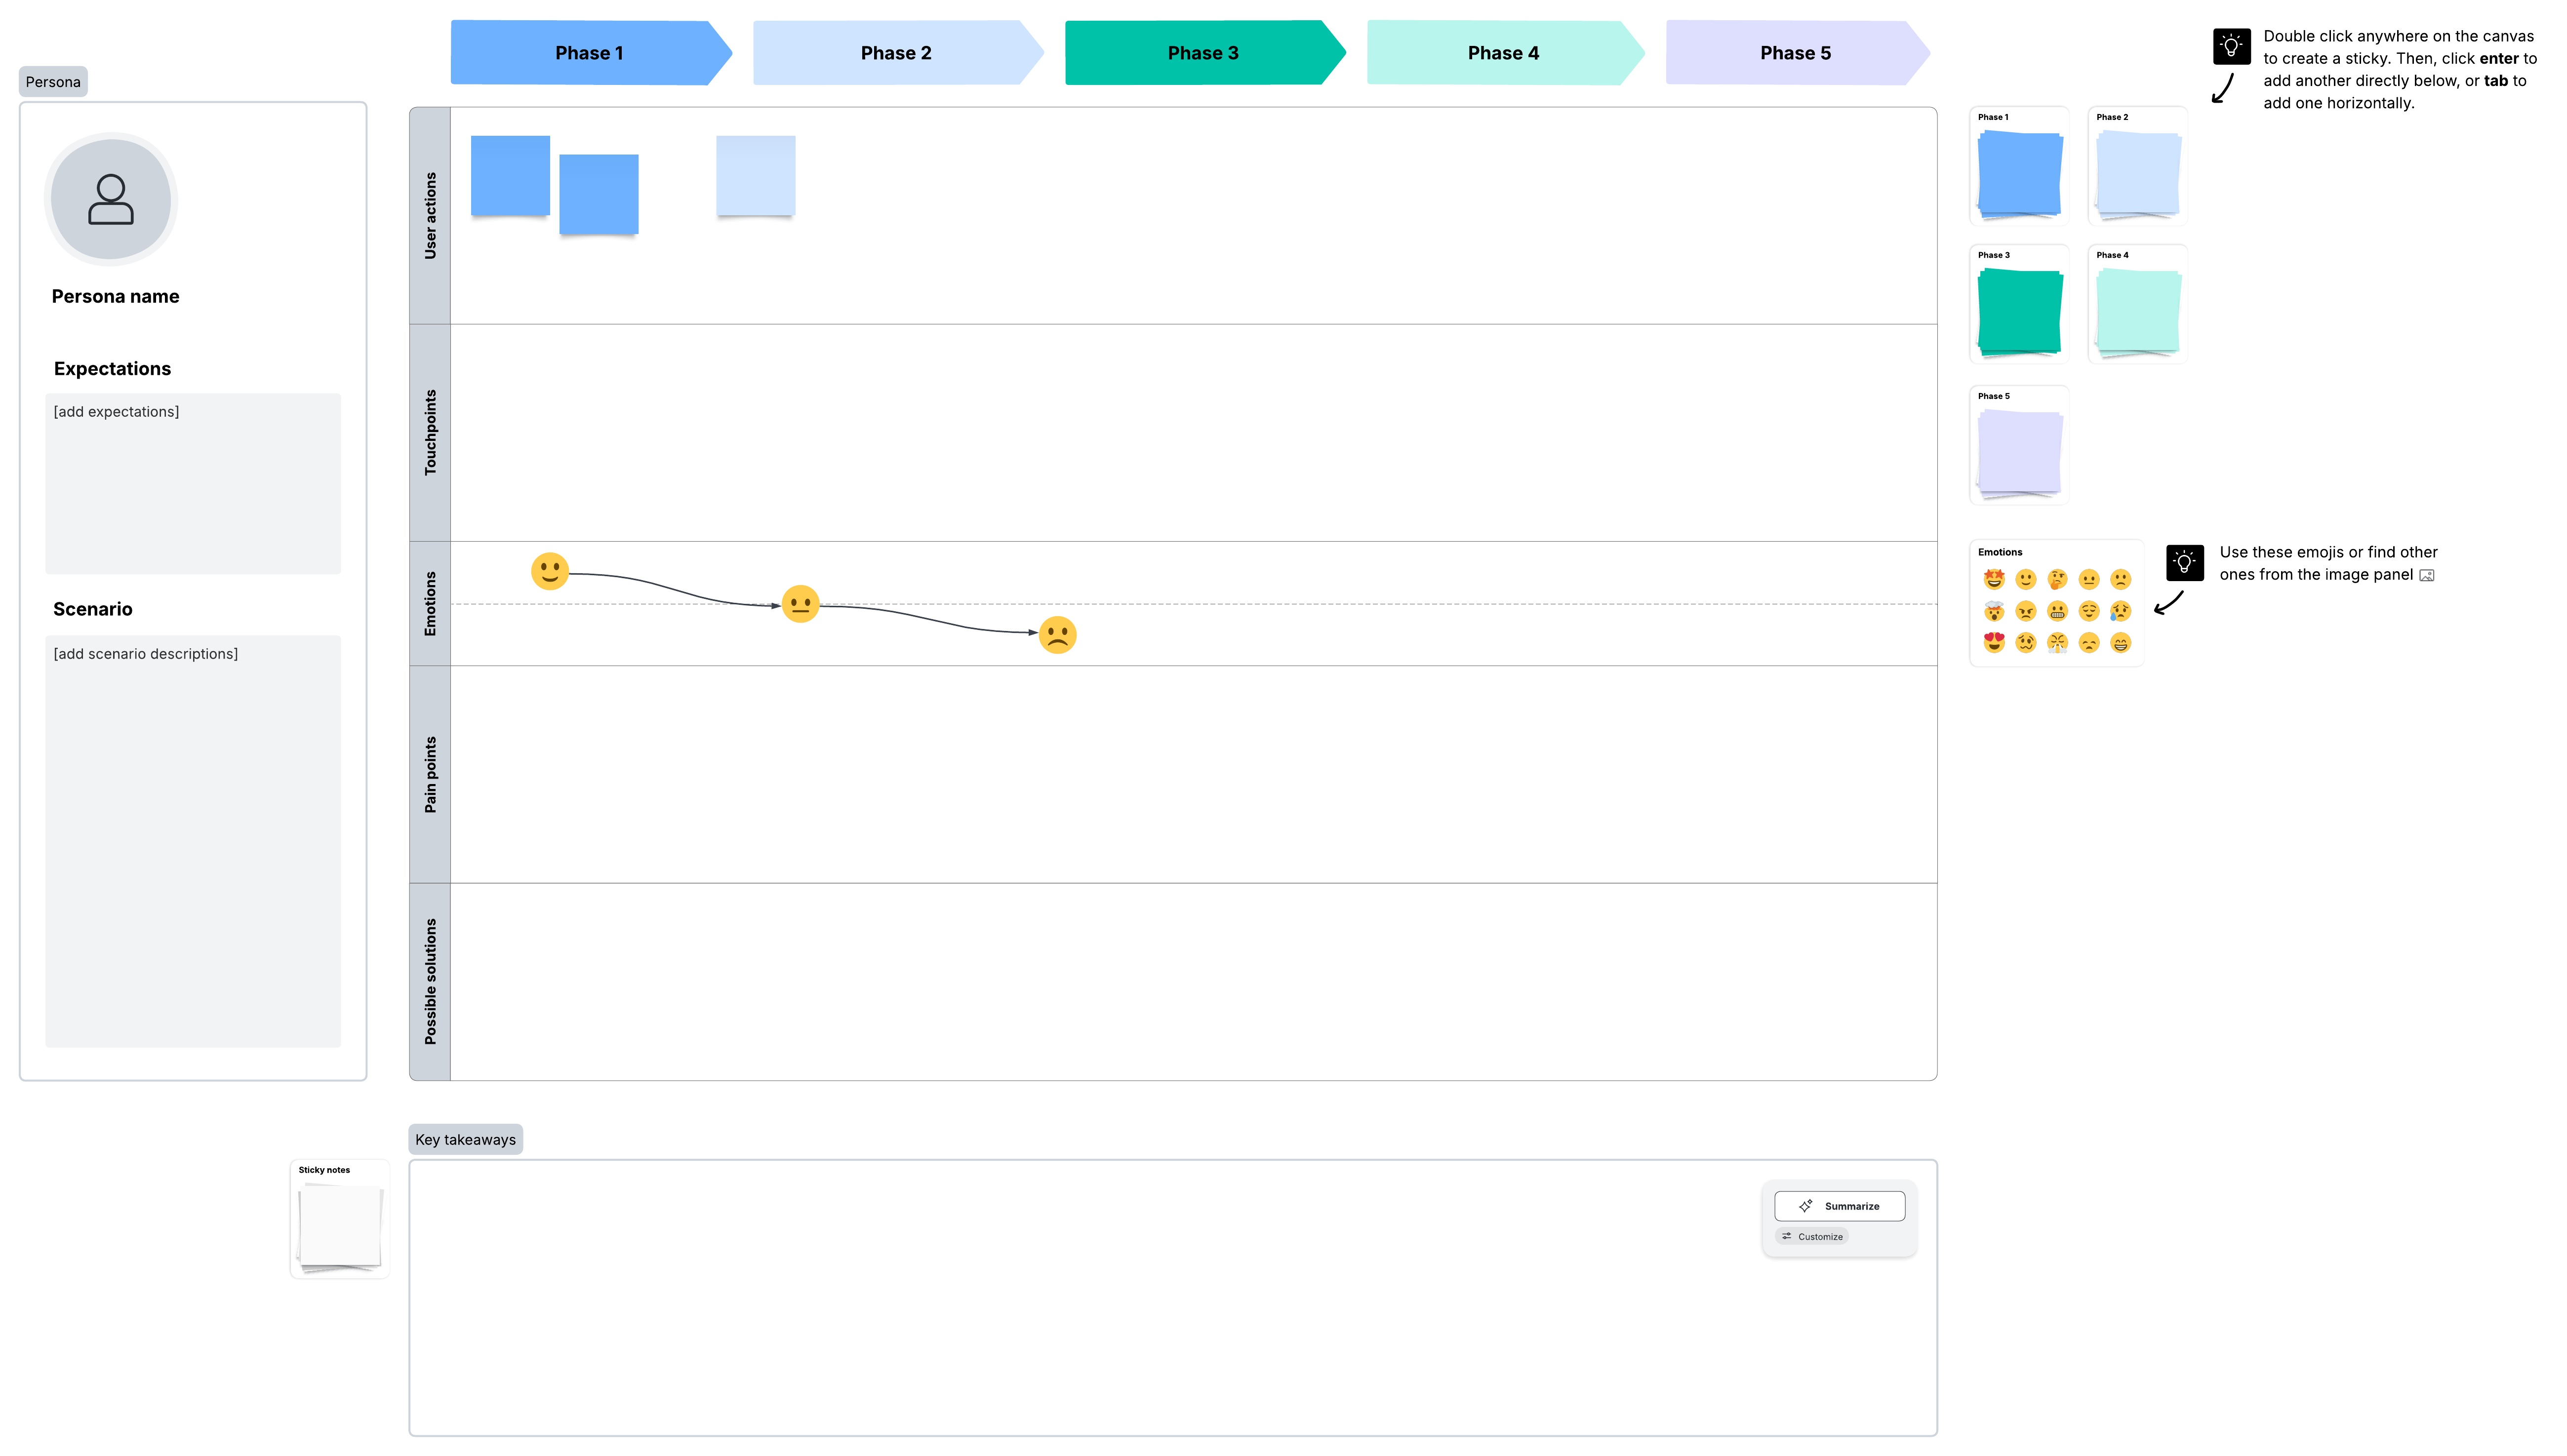Select the star-struck emoji in the Emotions panel
This screenshot has width=2567, height=1456.
click(1994, 579)
